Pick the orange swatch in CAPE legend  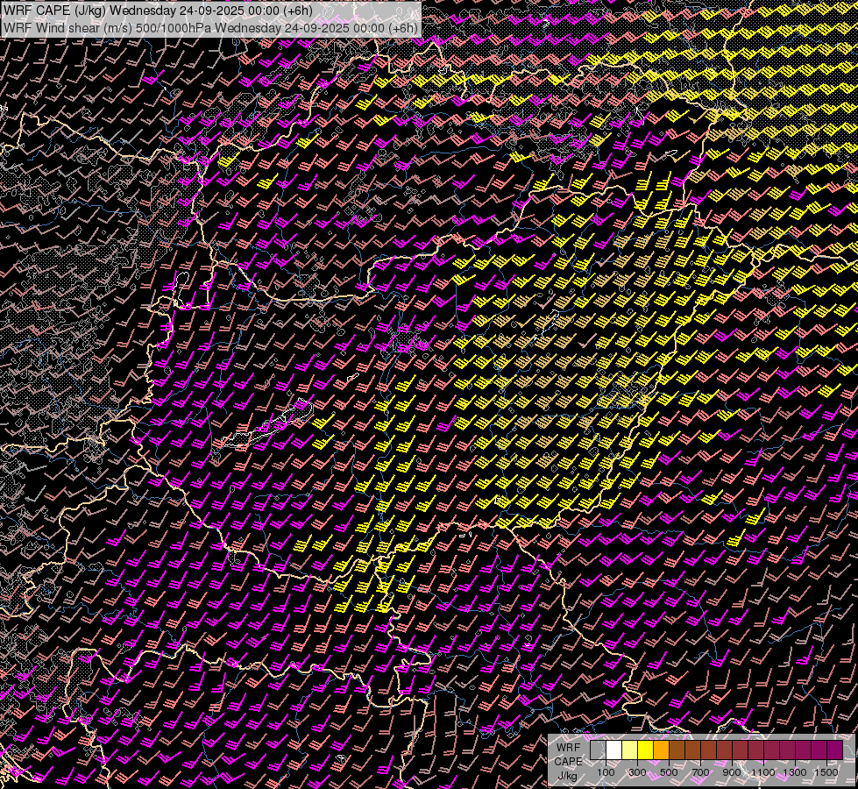(x=661, y=750)
